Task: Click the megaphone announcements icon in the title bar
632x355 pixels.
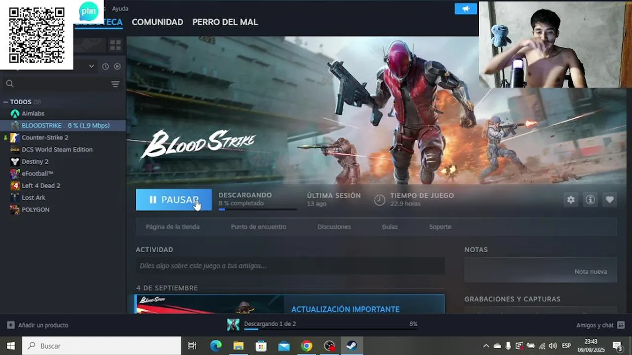Action: [466, 8]
